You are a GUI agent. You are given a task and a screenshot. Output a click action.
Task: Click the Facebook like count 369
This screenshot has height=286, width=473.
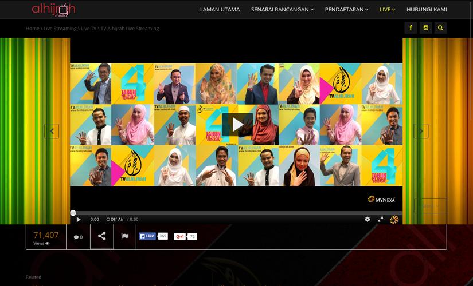tap(163, 236)
